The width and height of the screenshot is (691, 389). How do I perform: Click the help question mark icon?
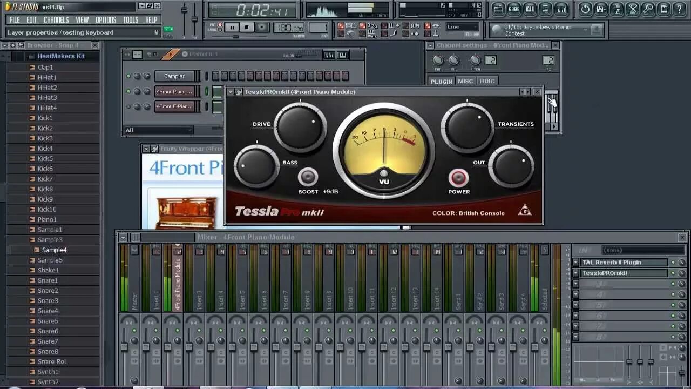coord(679,9)
